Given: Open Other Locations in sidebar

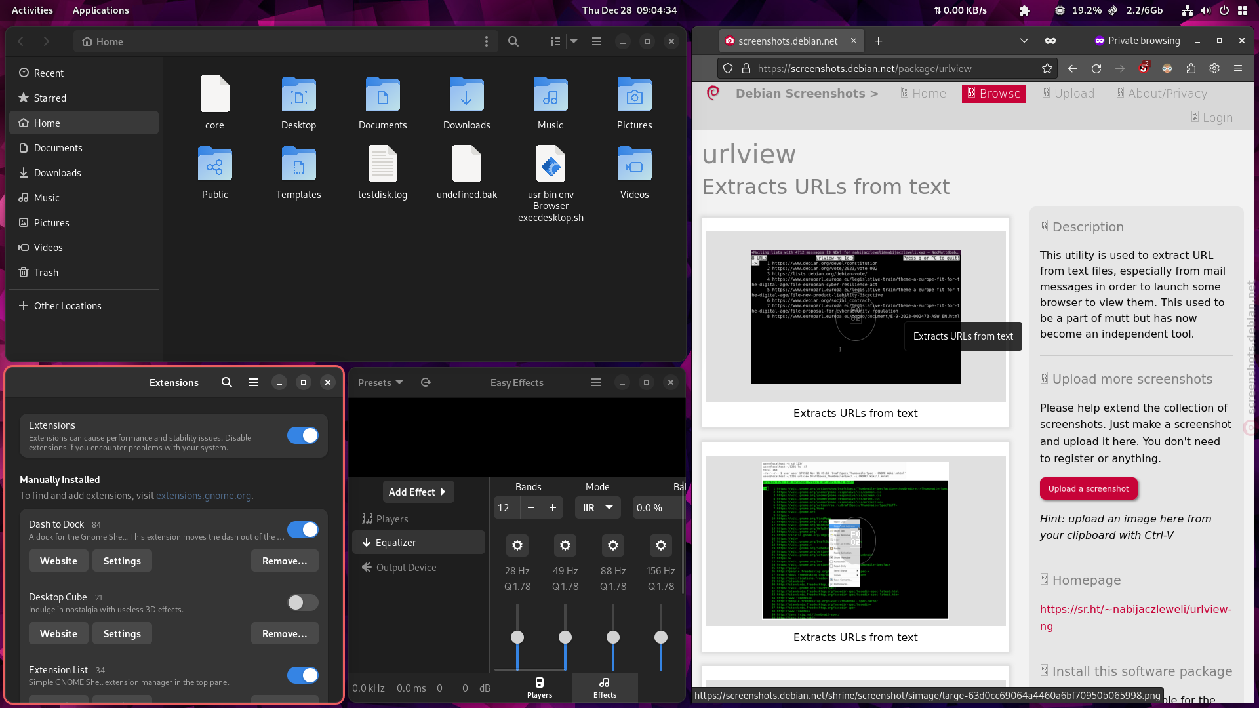Looking at the screenshot, I should coord(84,305).
